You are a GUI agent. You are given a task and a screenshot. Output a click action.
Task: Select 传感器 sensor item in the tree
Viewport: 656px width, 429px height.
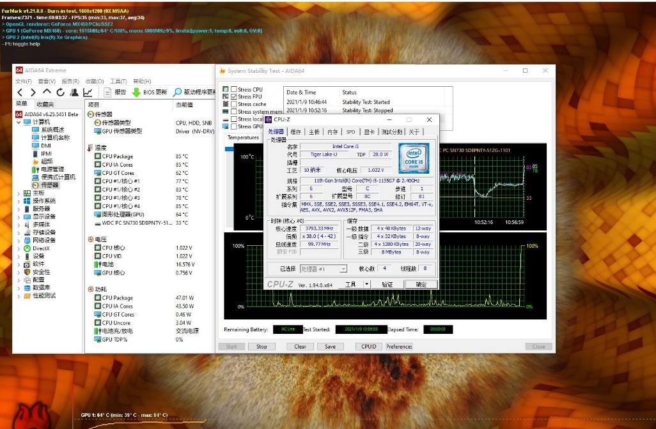pyautogui.click(x=45, y=185)
